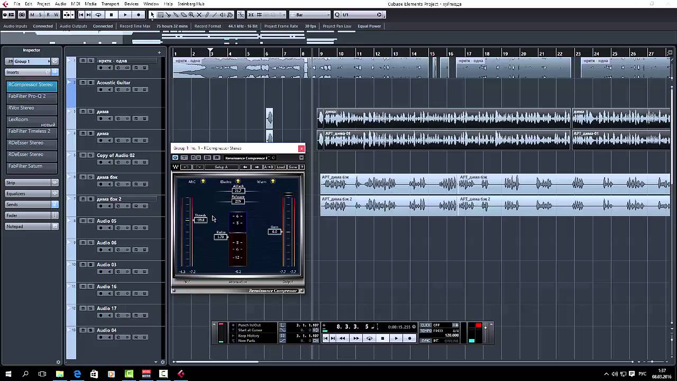The height and width of the screenshot is (381, 677).
Task: Toggle the ARC mode button
Action: [x=203, y=182]
